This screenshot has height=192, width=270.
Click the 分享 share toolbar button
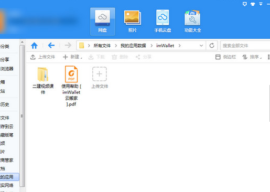[x=144, y=57]
